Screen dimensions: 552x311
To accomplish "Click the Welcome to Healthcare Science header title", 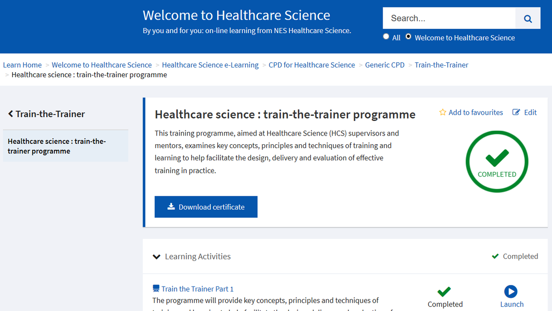I will [x=236, y=15].
